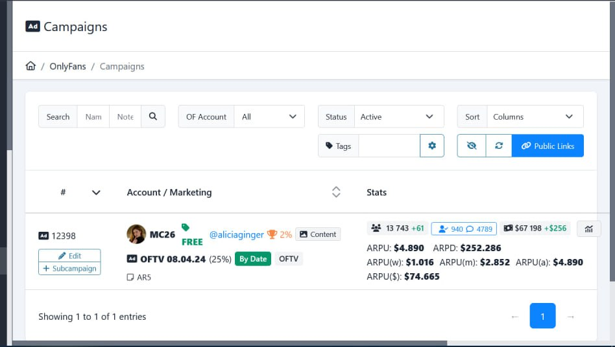Sort by the Account / Marketing column arrows
Screen dimensions: 615x347
point(335,192)
